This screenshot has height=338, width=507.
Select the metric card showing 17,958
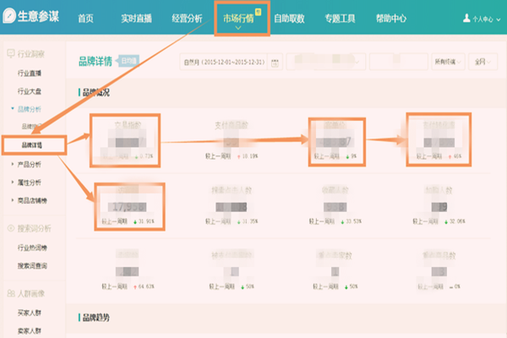[129, 206]
